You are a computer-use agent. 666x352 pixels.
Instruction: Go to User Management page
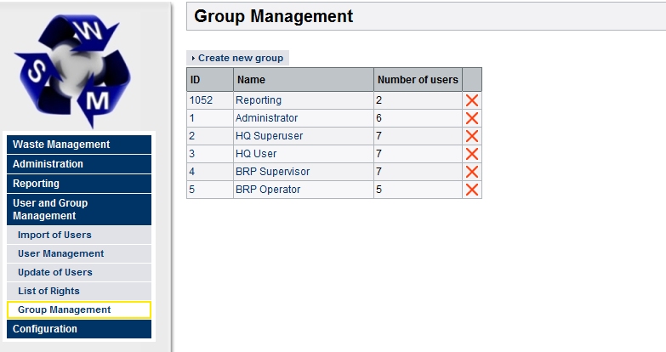(x=60, y=253)
